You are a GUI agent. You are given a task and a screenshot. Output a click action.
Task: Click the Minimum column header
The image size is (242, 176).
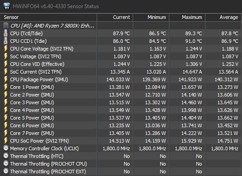pyautogui.click(x=151, y=17)
